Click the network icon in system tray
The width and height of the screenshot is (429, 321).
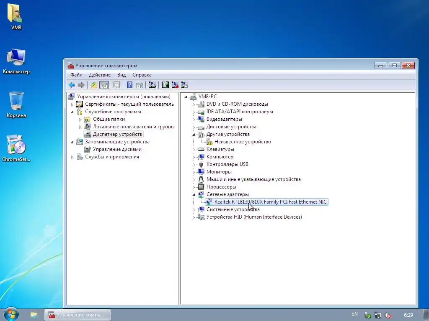(377, 315)
